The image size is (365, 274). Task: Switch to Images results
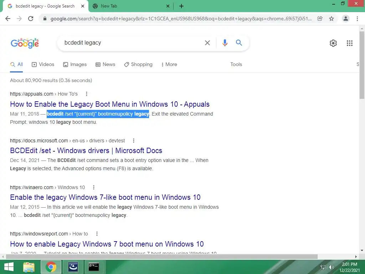(75, 65)
